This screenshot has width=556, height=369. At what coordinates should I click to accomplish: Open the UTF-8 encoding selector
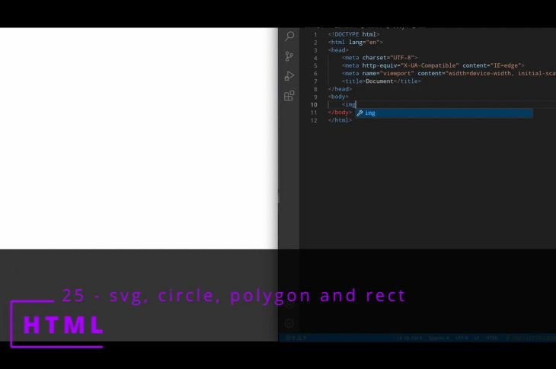[462, 337]
